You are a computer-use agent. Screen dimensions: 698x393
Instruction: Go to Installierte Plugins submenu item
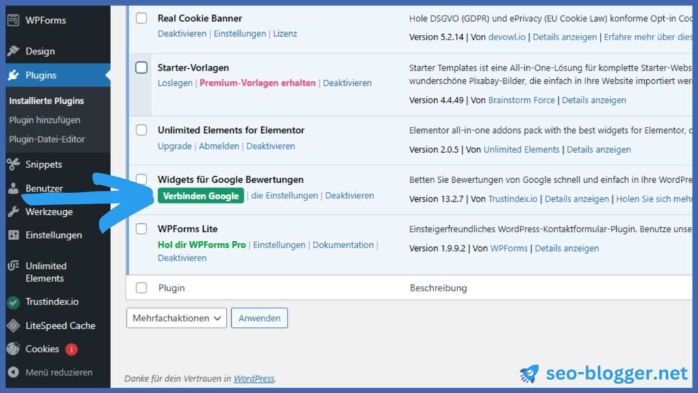[45, 100]
